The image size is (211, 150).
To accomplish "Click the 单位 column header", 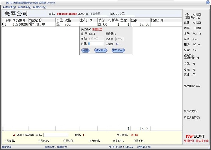I will (60, 20).
